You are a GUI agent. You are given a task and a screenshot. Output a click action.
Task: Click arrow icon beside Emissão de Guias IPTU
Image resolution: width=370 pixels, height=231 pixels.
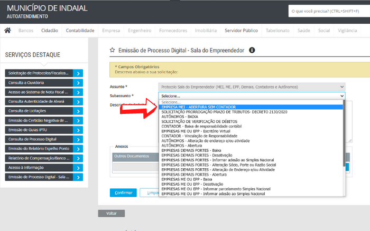point(78,130)
